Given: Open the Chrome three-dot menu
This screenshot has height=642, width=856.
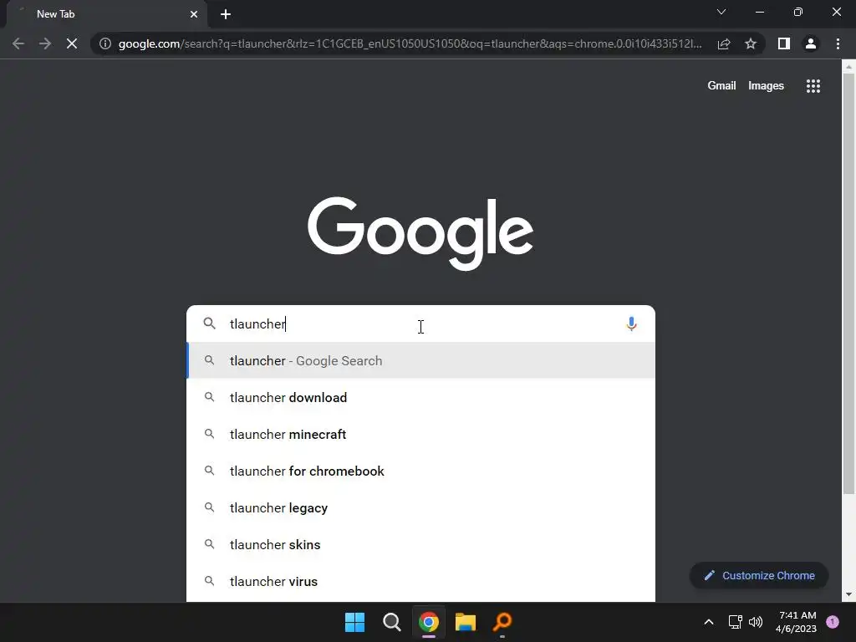Looking at the screenshot, I should point(838,43).
